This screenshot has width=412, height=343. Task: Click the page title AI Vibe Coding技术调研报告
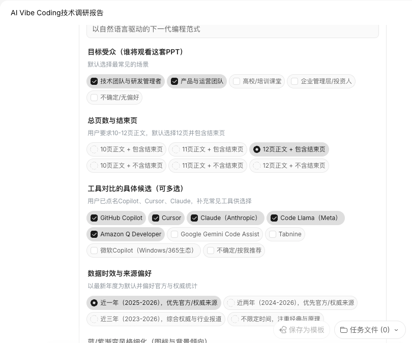click(57, 13)
